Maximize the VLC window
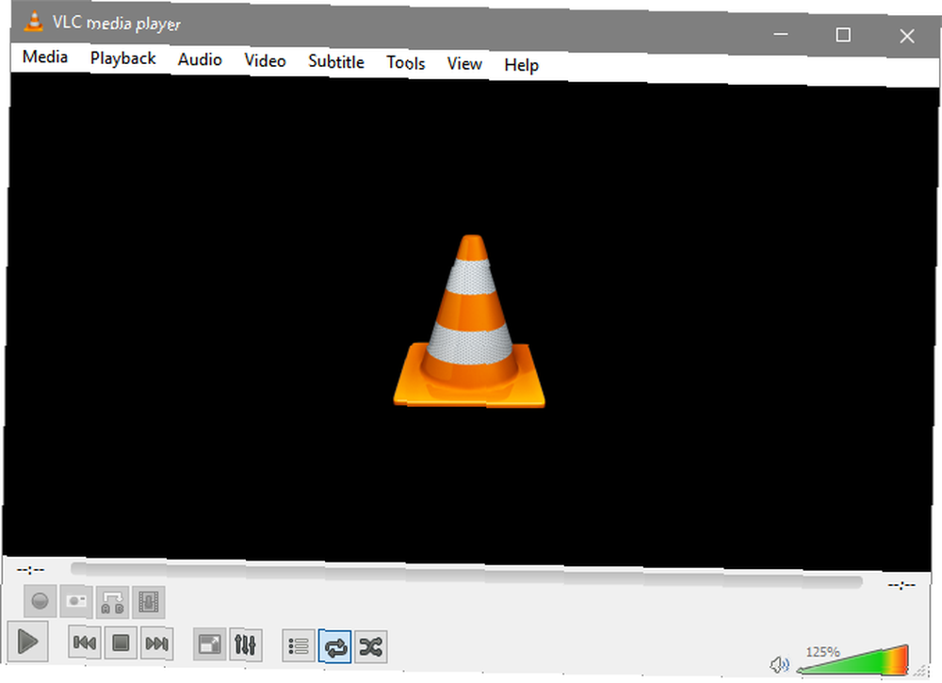 843,35
